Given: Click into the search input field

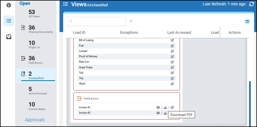Looking at the screenshot, I should point(96,22).
